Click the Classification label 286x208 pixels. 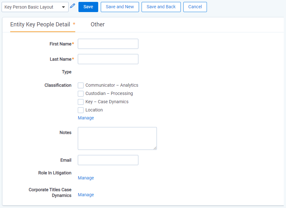pyautogui.click(x=58, y=85)
